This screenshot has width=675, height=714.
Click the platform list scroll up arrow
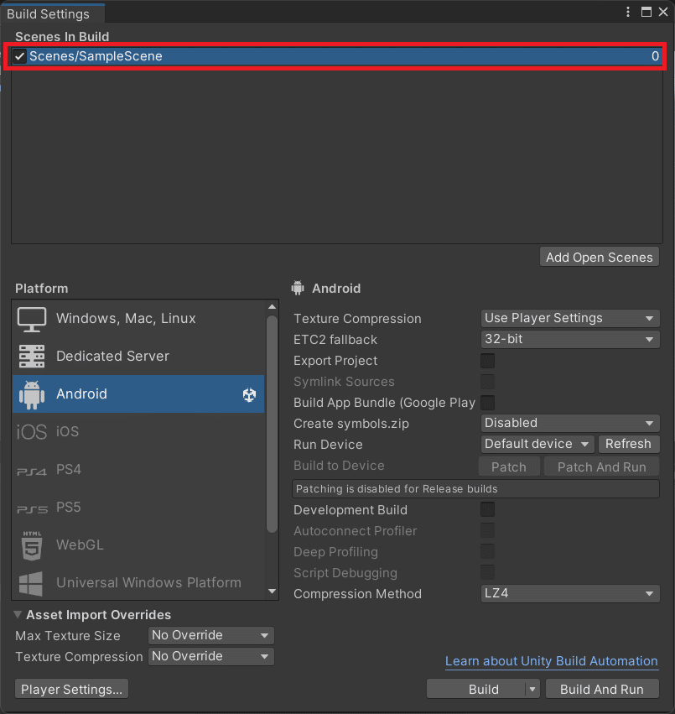click(x=273, y=307)
